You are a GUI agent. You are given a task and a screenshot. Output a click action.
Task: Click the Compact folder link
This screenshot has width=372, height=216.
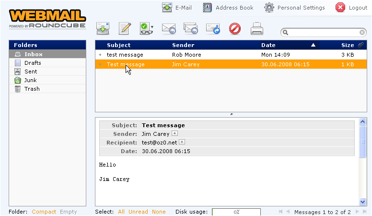(44, 212)
